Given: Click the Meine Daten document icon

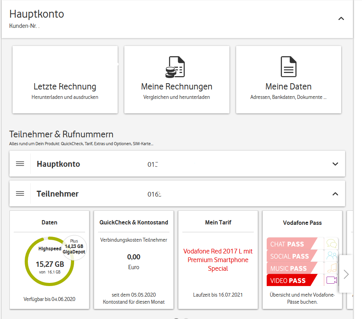Looking at the screenshot, I should tap(288, 67).
